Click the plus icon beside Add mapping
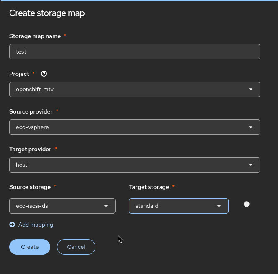Screen dimensions: 278x274 click(12, 225)
